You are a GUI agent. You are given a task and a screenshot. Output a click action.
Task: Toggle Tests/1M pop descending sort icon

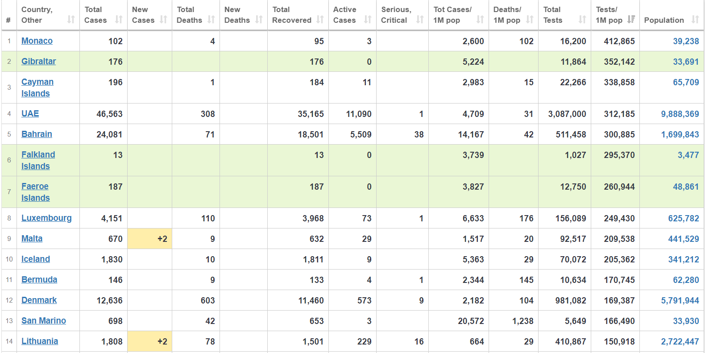pos(631,20)
